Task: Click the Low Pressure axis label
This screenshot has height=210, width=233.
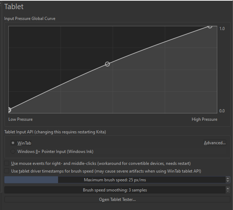Action: (x=20, y=119)
